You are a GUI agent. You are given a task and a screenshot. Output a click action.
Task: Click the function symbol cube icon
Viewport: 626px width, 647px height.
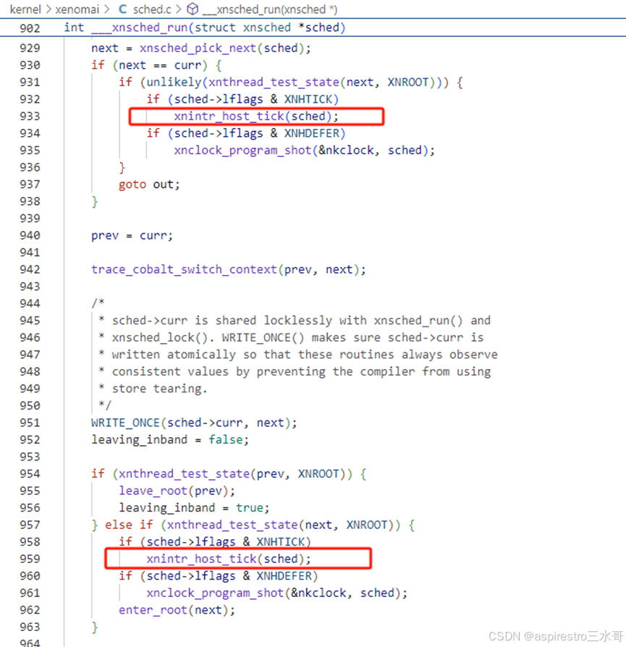(x=193, y=9)
